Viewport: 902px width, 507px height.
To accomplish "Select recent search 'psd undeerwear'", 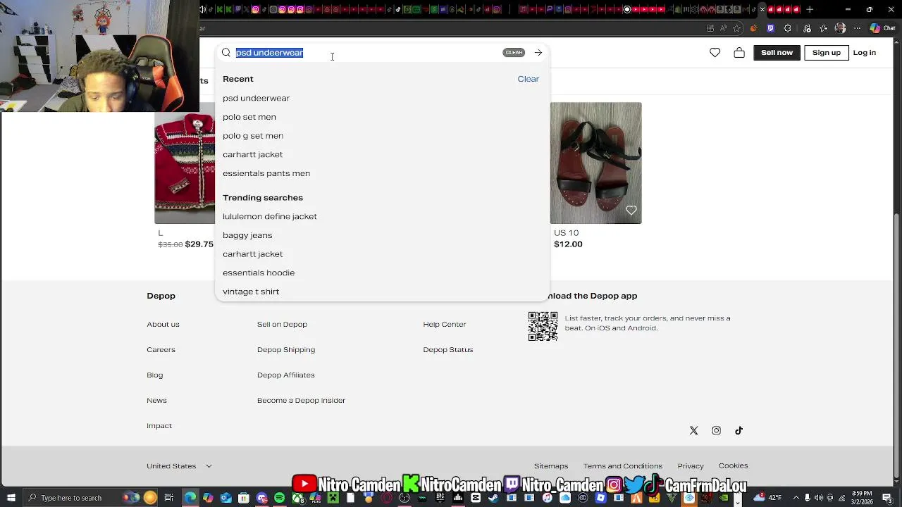I will (x=256, y=98).
